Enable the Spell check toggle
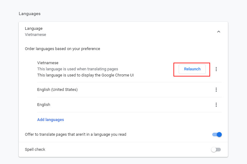247x164 pixels. click(x=216, y=150)
